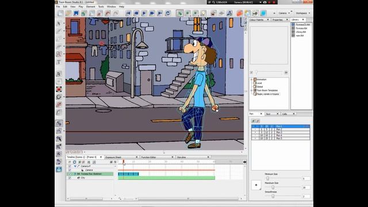Open the File menu
This screenshot has width=368, height=207.
click(58, 6)
